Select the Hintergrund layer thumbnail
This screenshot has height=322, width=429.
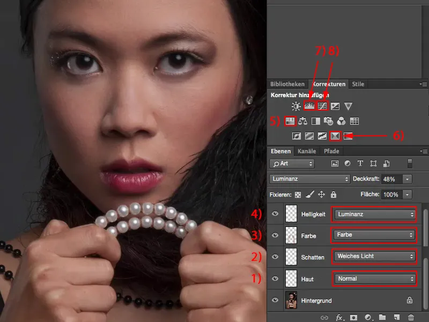click(292, 301)
